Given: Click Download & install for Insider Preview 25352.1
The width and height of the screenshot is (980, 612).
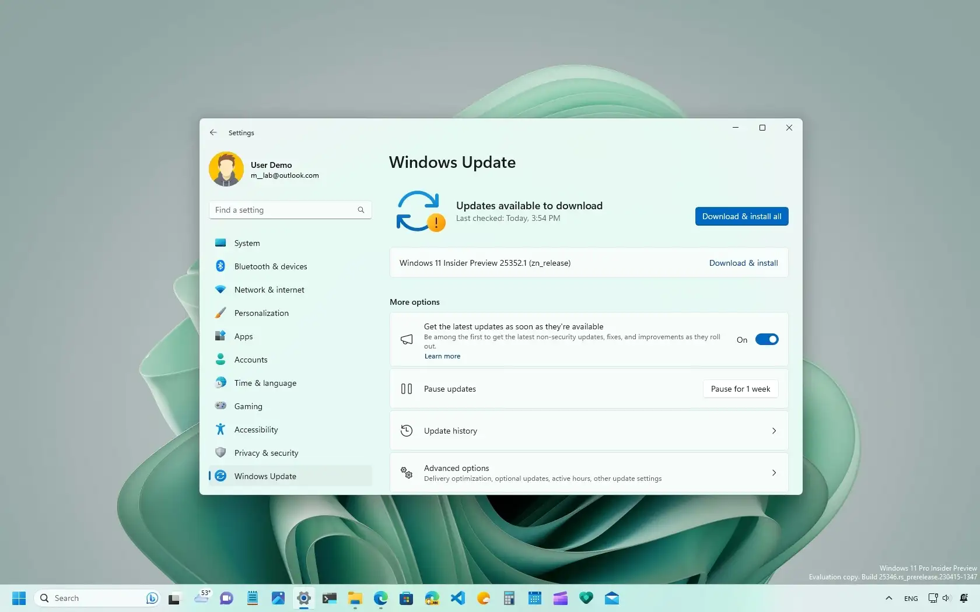Looking at the screenshot, I should tap(743, 263).
